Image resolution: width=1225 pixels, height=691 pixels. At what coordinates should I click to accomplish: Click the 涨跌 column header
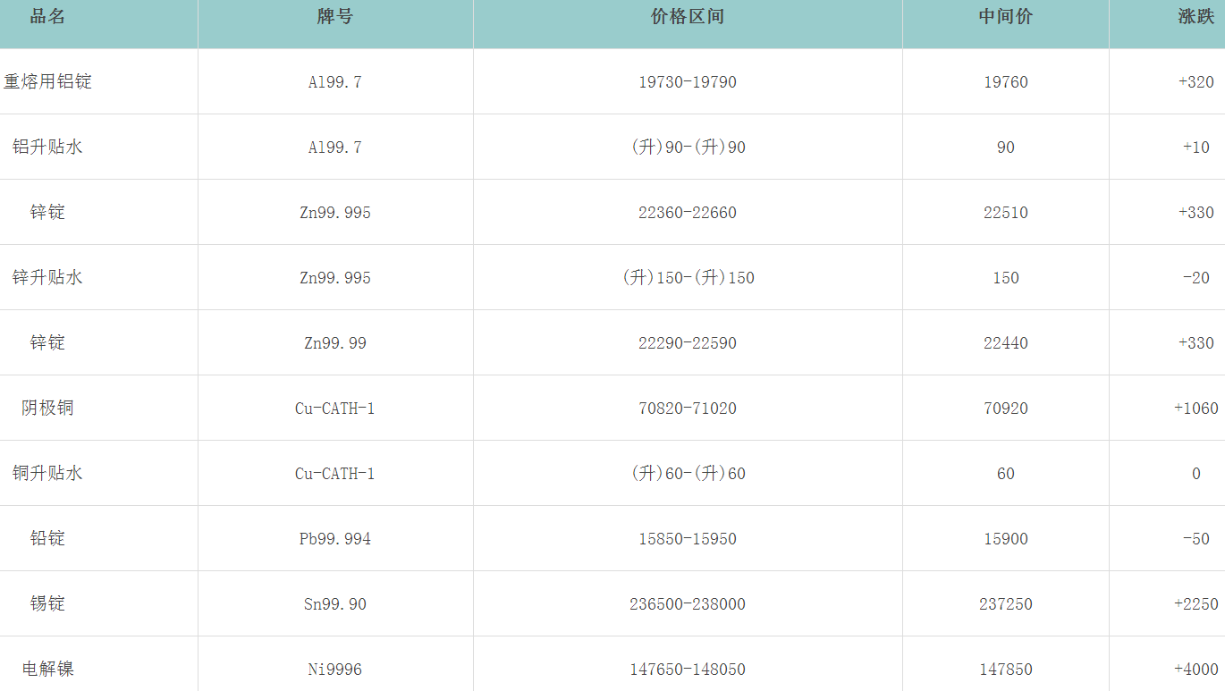pyautogui.click(x=1195, y=17)
